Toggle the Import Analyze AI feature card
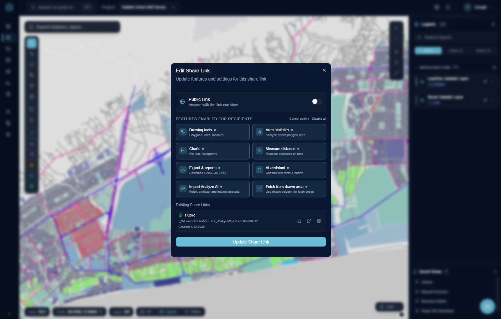This screenshot has width=501, height=319. [x=213, y=189]
